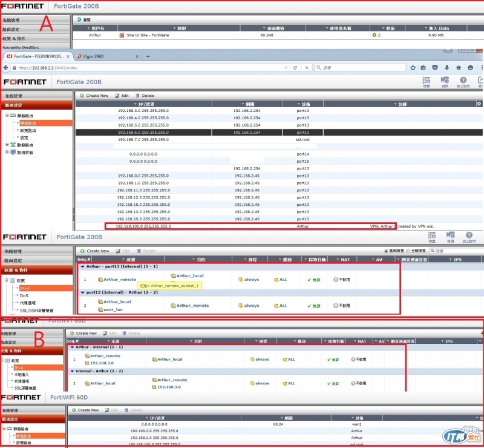Click the URL bar showing 192.168.2.1:10443/index
The image size is (484, 448).
tap(148, 68)
